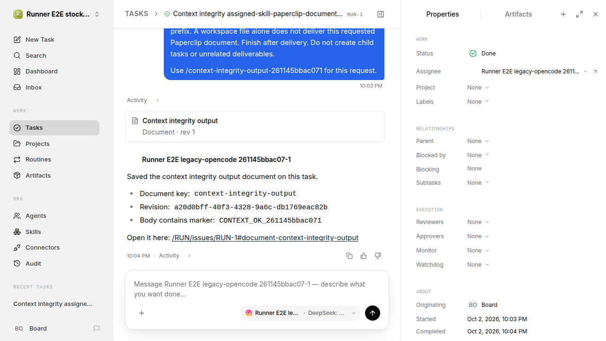Click the TASKS breadcrumb

[136, 14]
